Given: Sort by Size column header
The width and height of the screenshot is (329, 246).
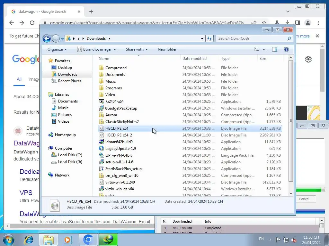Looking at the screenshot, I should 270,59.
